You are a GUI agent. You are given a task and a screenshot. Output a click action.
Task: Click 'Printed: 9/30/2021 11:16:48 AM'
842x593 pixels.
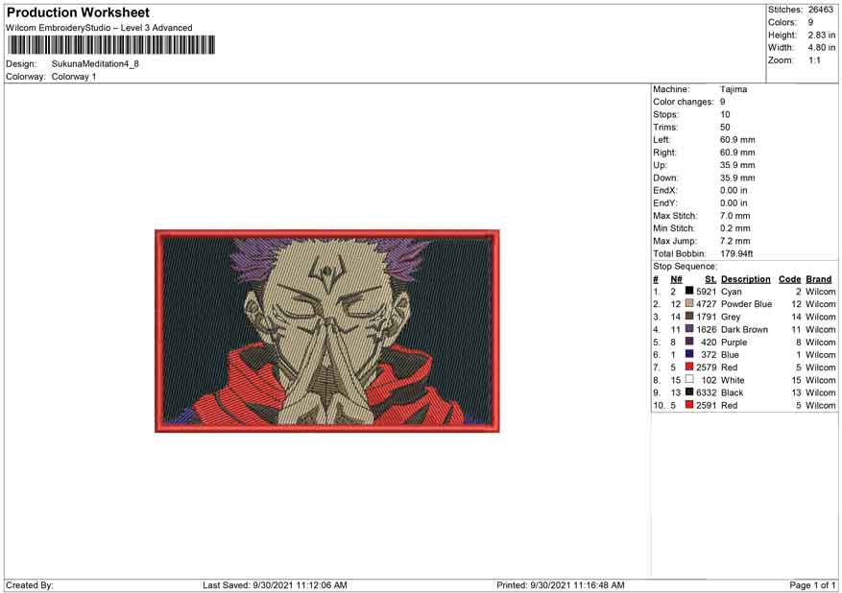(x=560, y=585)
